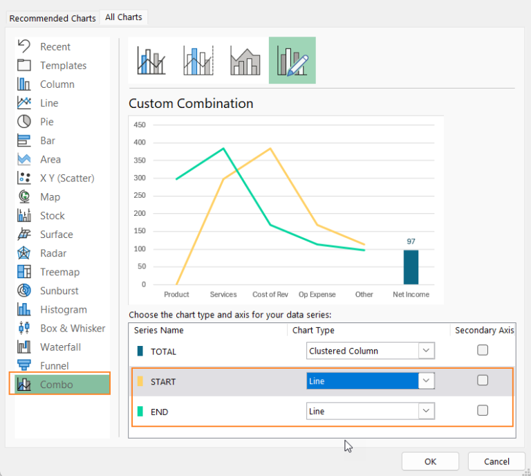531x476 pixels.
Task: Confirm with the OK button
Action: (x=430, y=461)
